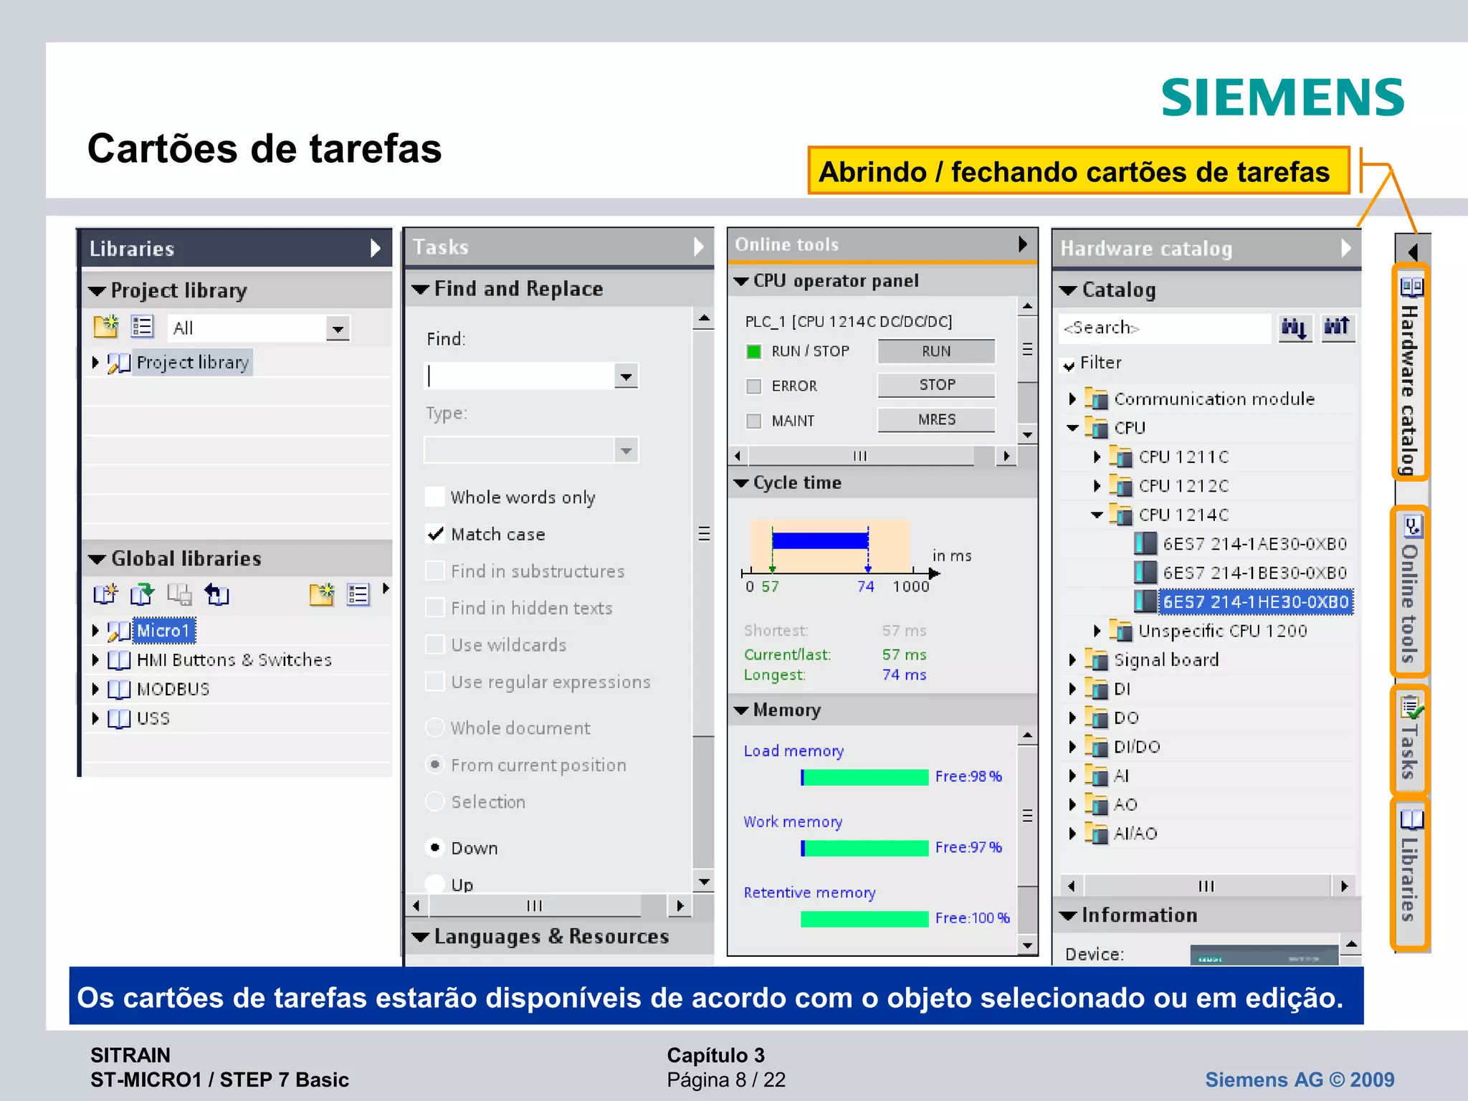Click collapse arrow of Libraries card header
Image resolution: width=1468 pixels, height=1101 pixels.
[376, 249]
